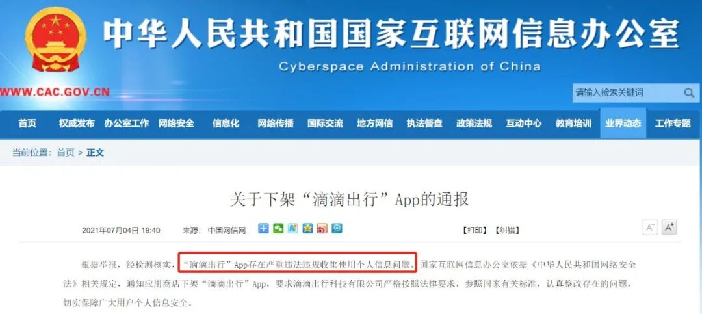Image resolution: width=702 pixels, height=314 pixels.
Task: Open the 网络安全 menu item
Action: pos(176,124)
